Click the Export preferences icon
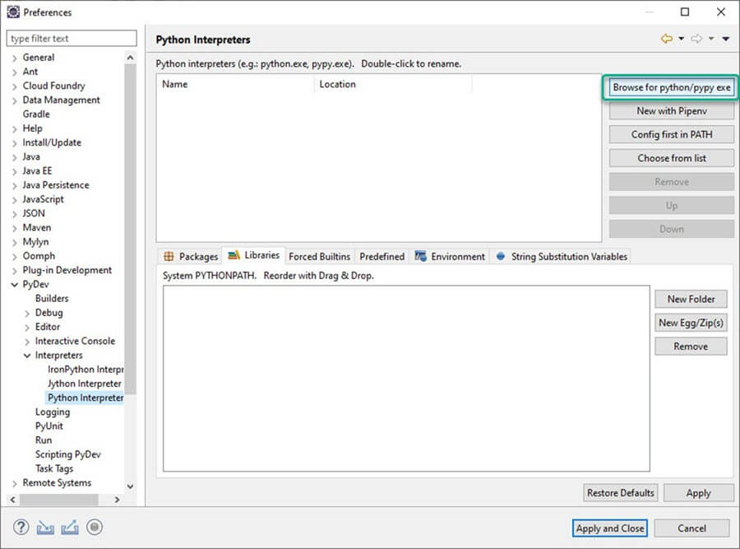 [x=69, y=528]
